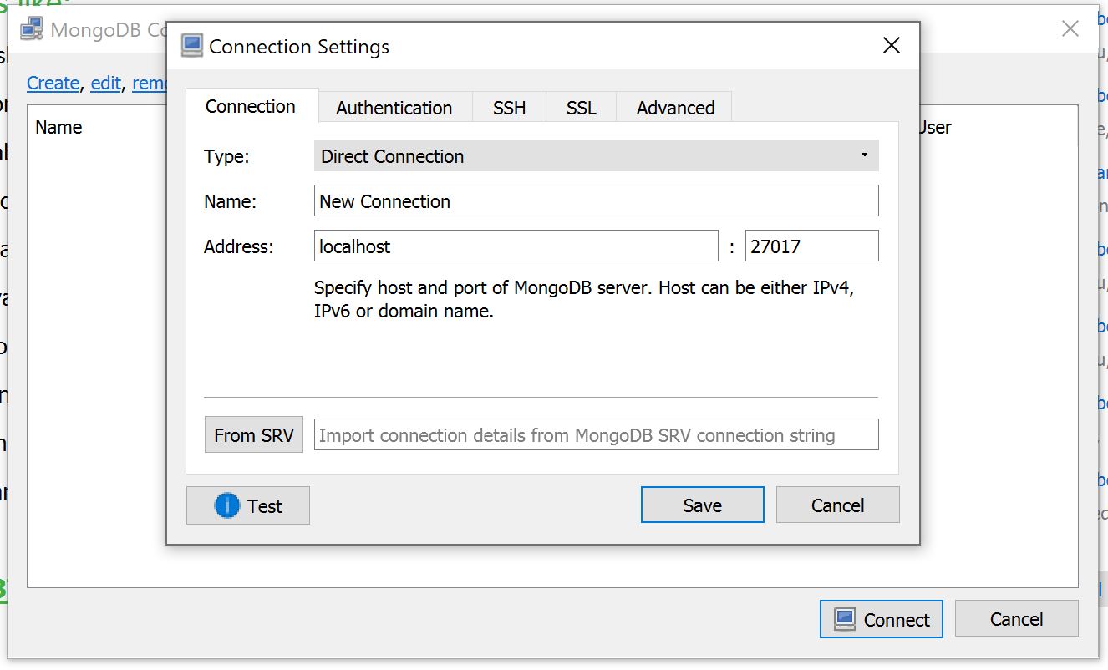Open the Type dropdown showing Direct Connection
This screenshot has width=1108, height=670.
coord(597,156)
